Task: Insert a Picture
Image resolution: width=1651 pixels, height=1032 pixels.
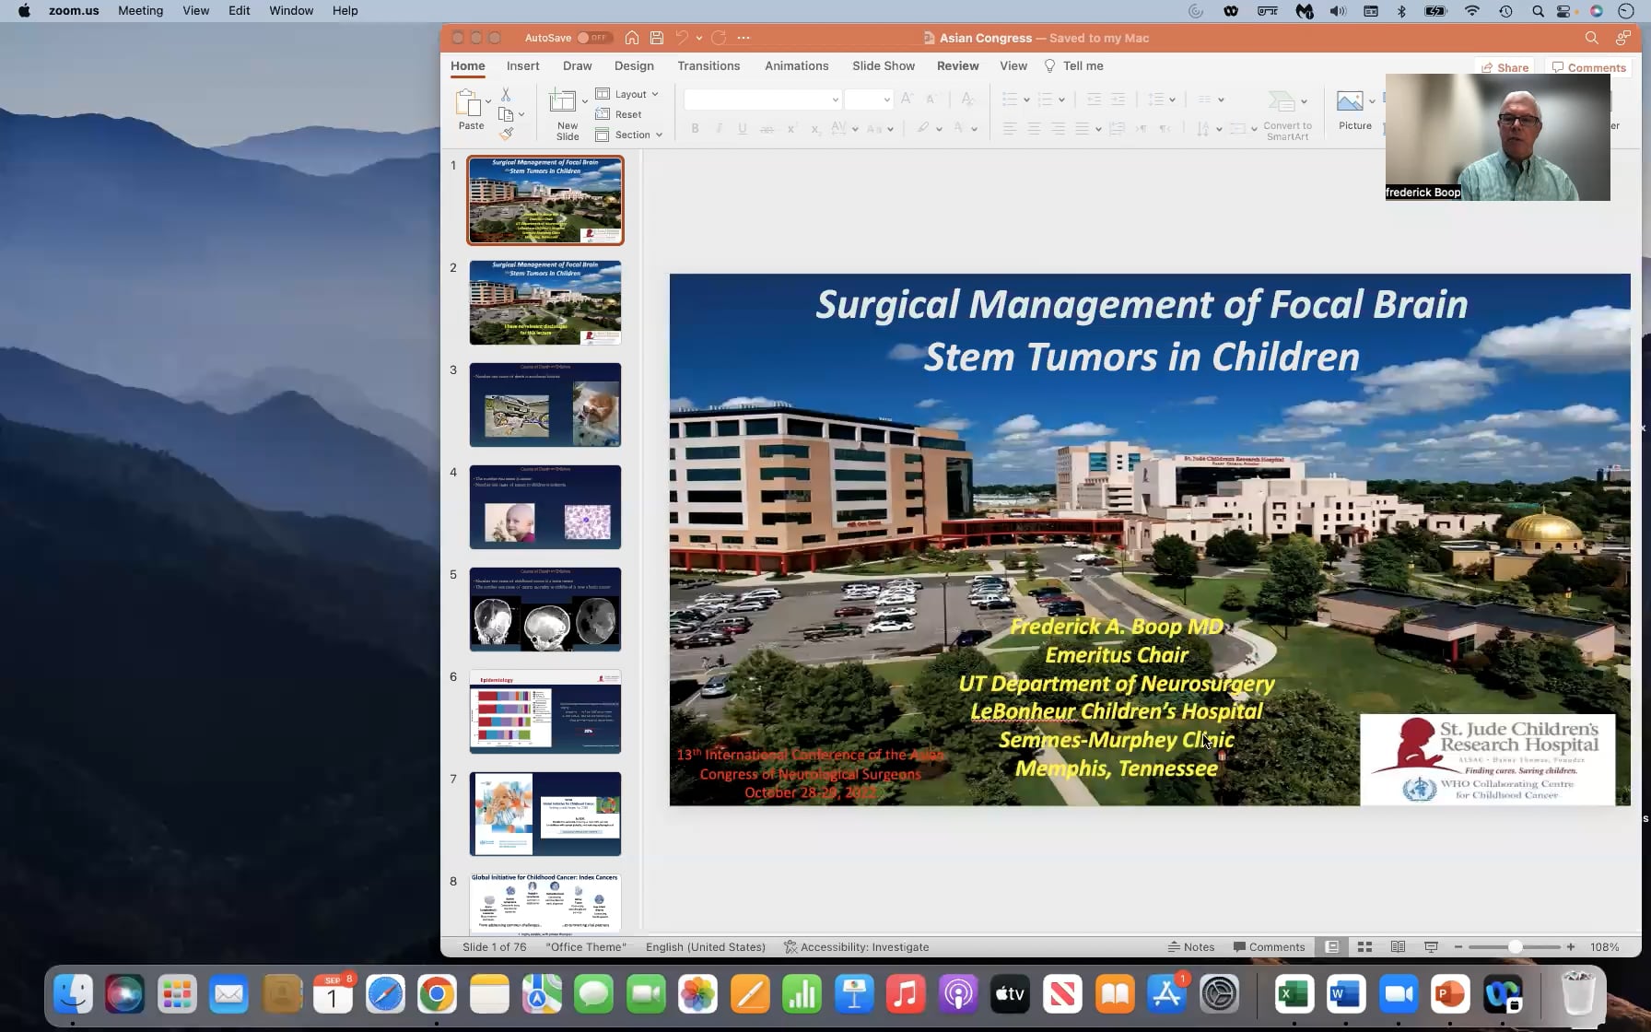Action: 1354,111
